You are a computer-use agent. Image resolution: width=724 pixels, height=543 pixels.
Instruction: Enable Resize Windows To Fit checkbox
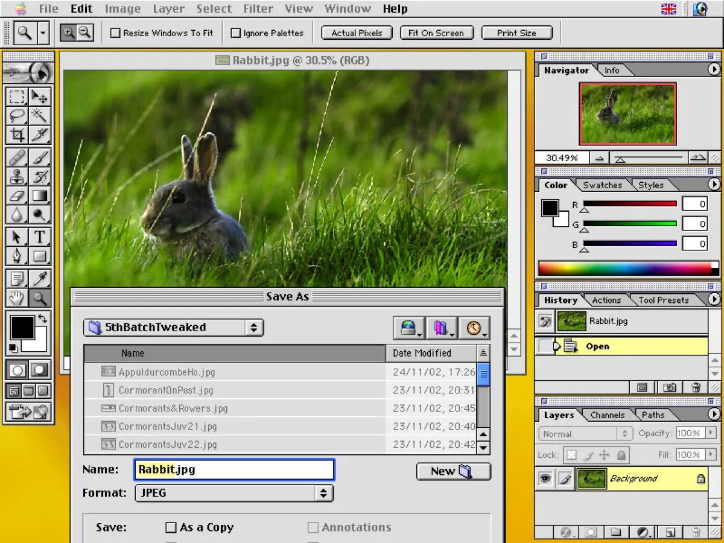click(x=115, y=33)
